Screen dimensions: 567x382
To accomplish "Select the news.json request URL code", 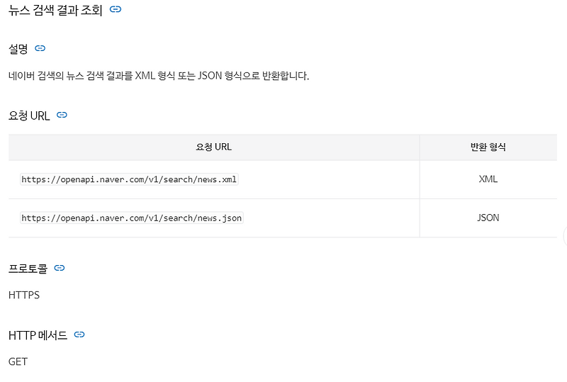I will click(132, 218).
